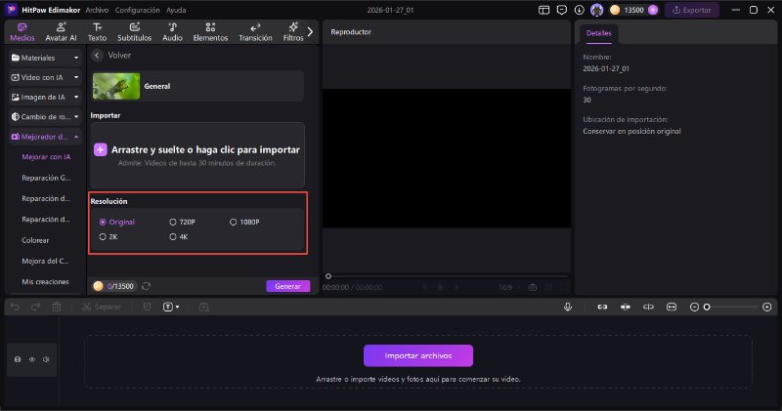Click the purple plus to add coins
This screenshot has height=411, width=782.
(x=653, y=10)
